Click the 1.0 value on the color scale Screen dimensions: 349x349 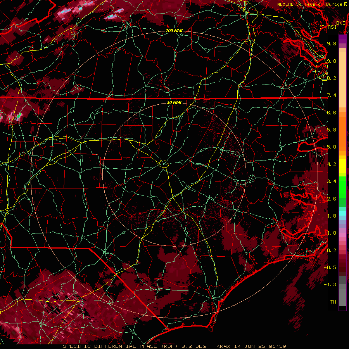332,233
